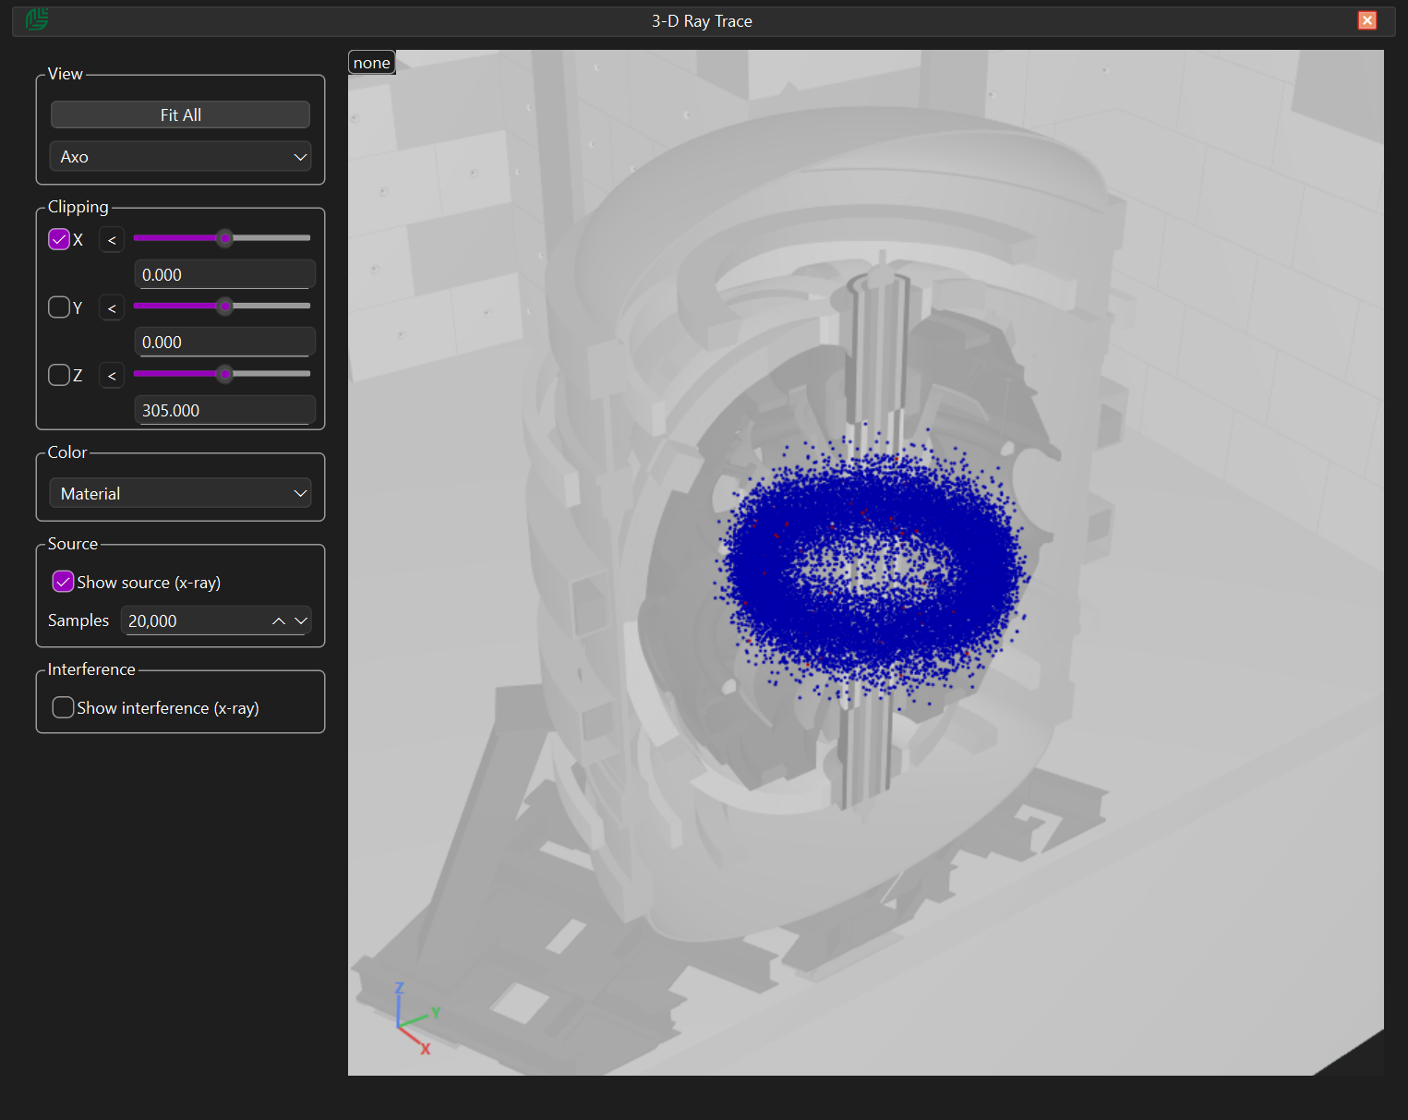Viewport: 1408px width, 1120px height.
Task: Enable the Z clipping checkbox
Action: click(x=59, y=374)
